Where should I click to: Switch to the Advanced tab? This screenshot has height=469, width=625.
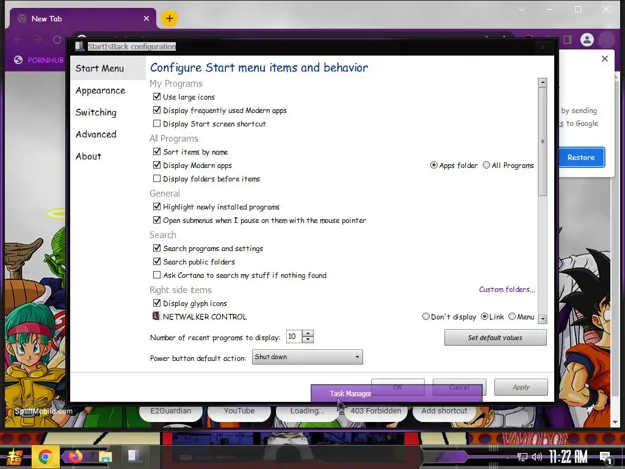point(96,134)
